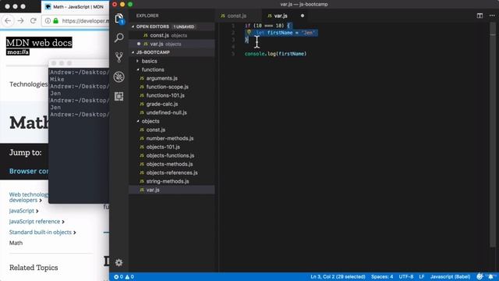Open grade-calc.js in the file tree
Viewport: 499px width, 281px height.
[161, 104]
